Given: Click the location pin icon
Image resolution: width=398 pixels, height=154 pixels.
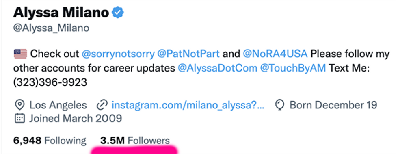Looking at the screenshot, I should pos(20,105).
